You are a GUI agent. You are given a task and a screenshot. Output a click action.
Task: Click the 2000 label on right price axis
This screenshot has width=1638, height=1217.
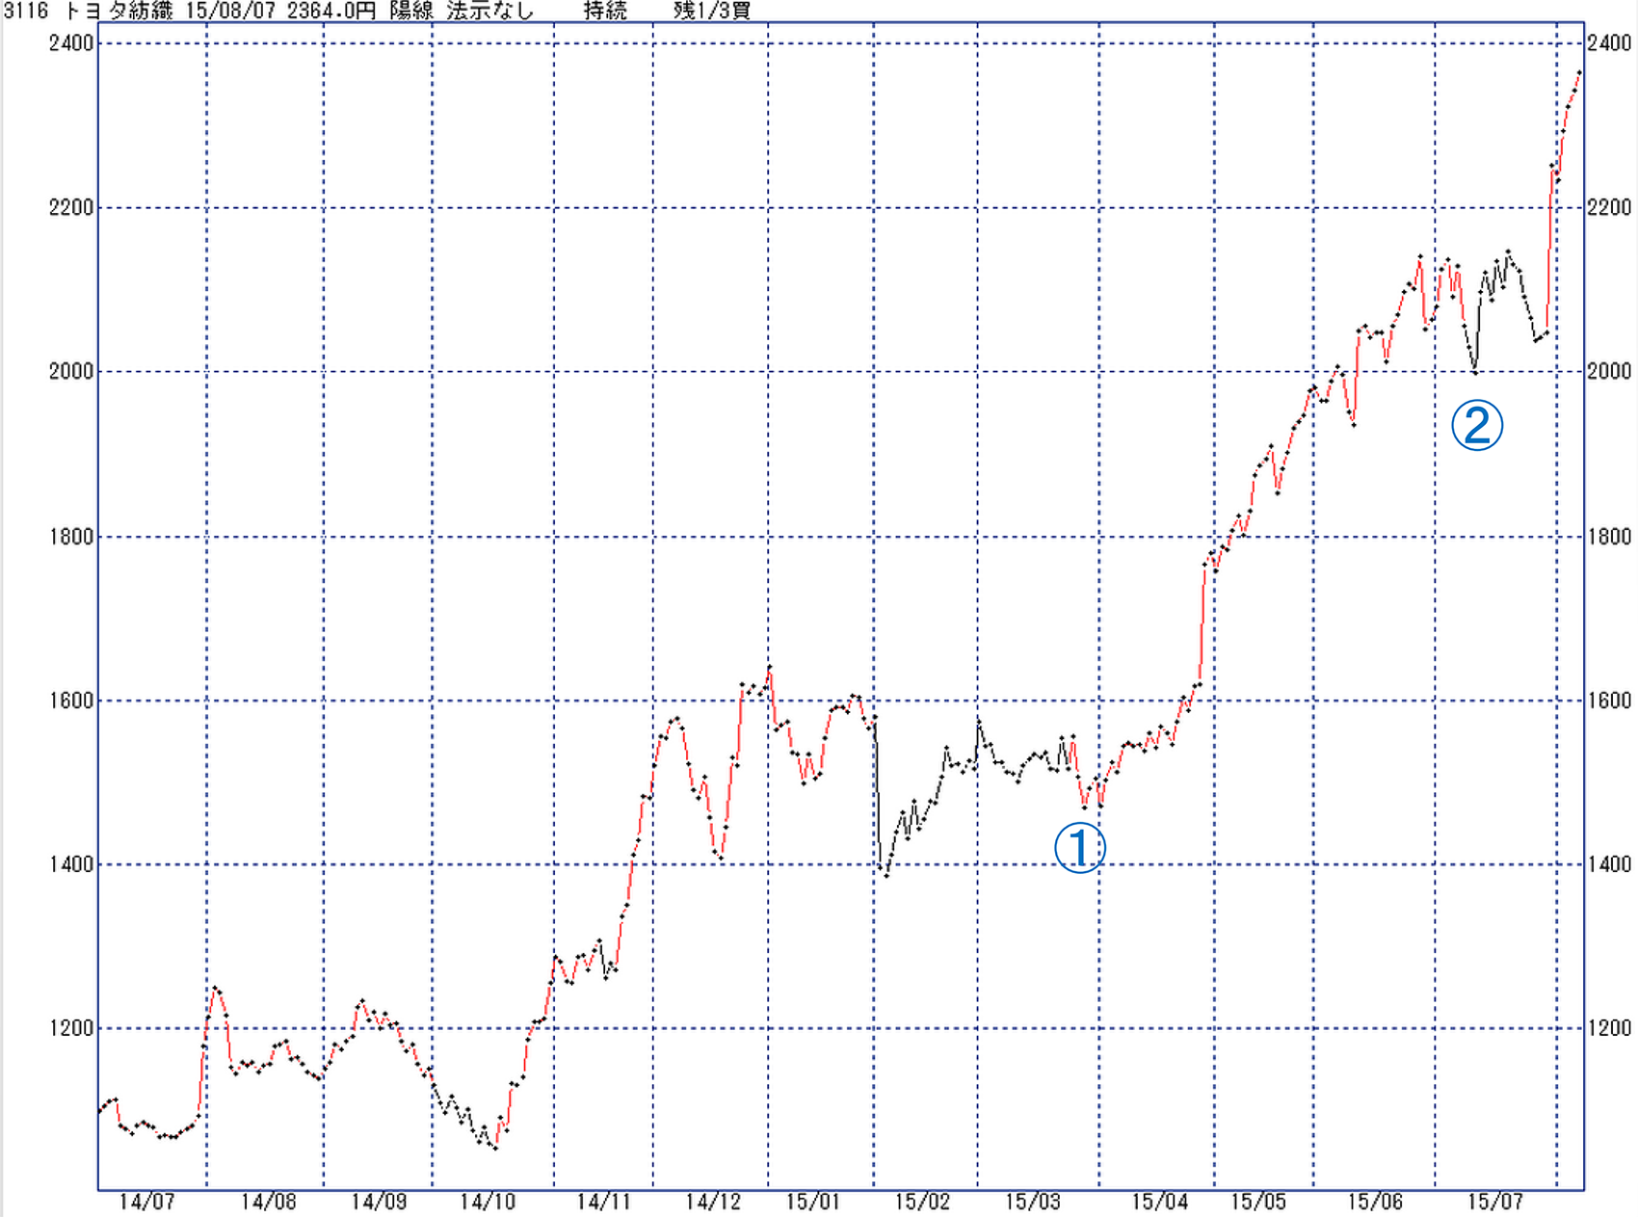pyautogui.click(x=1609, y=371)
